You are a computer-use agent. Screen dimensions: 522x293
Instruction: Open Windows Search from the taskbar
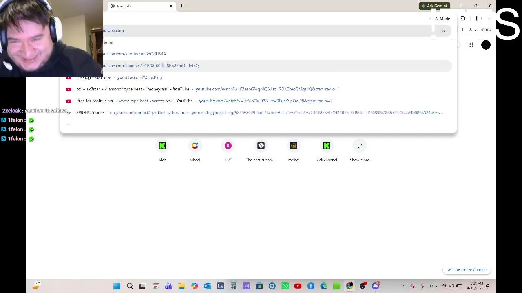[x=130, y=286]
